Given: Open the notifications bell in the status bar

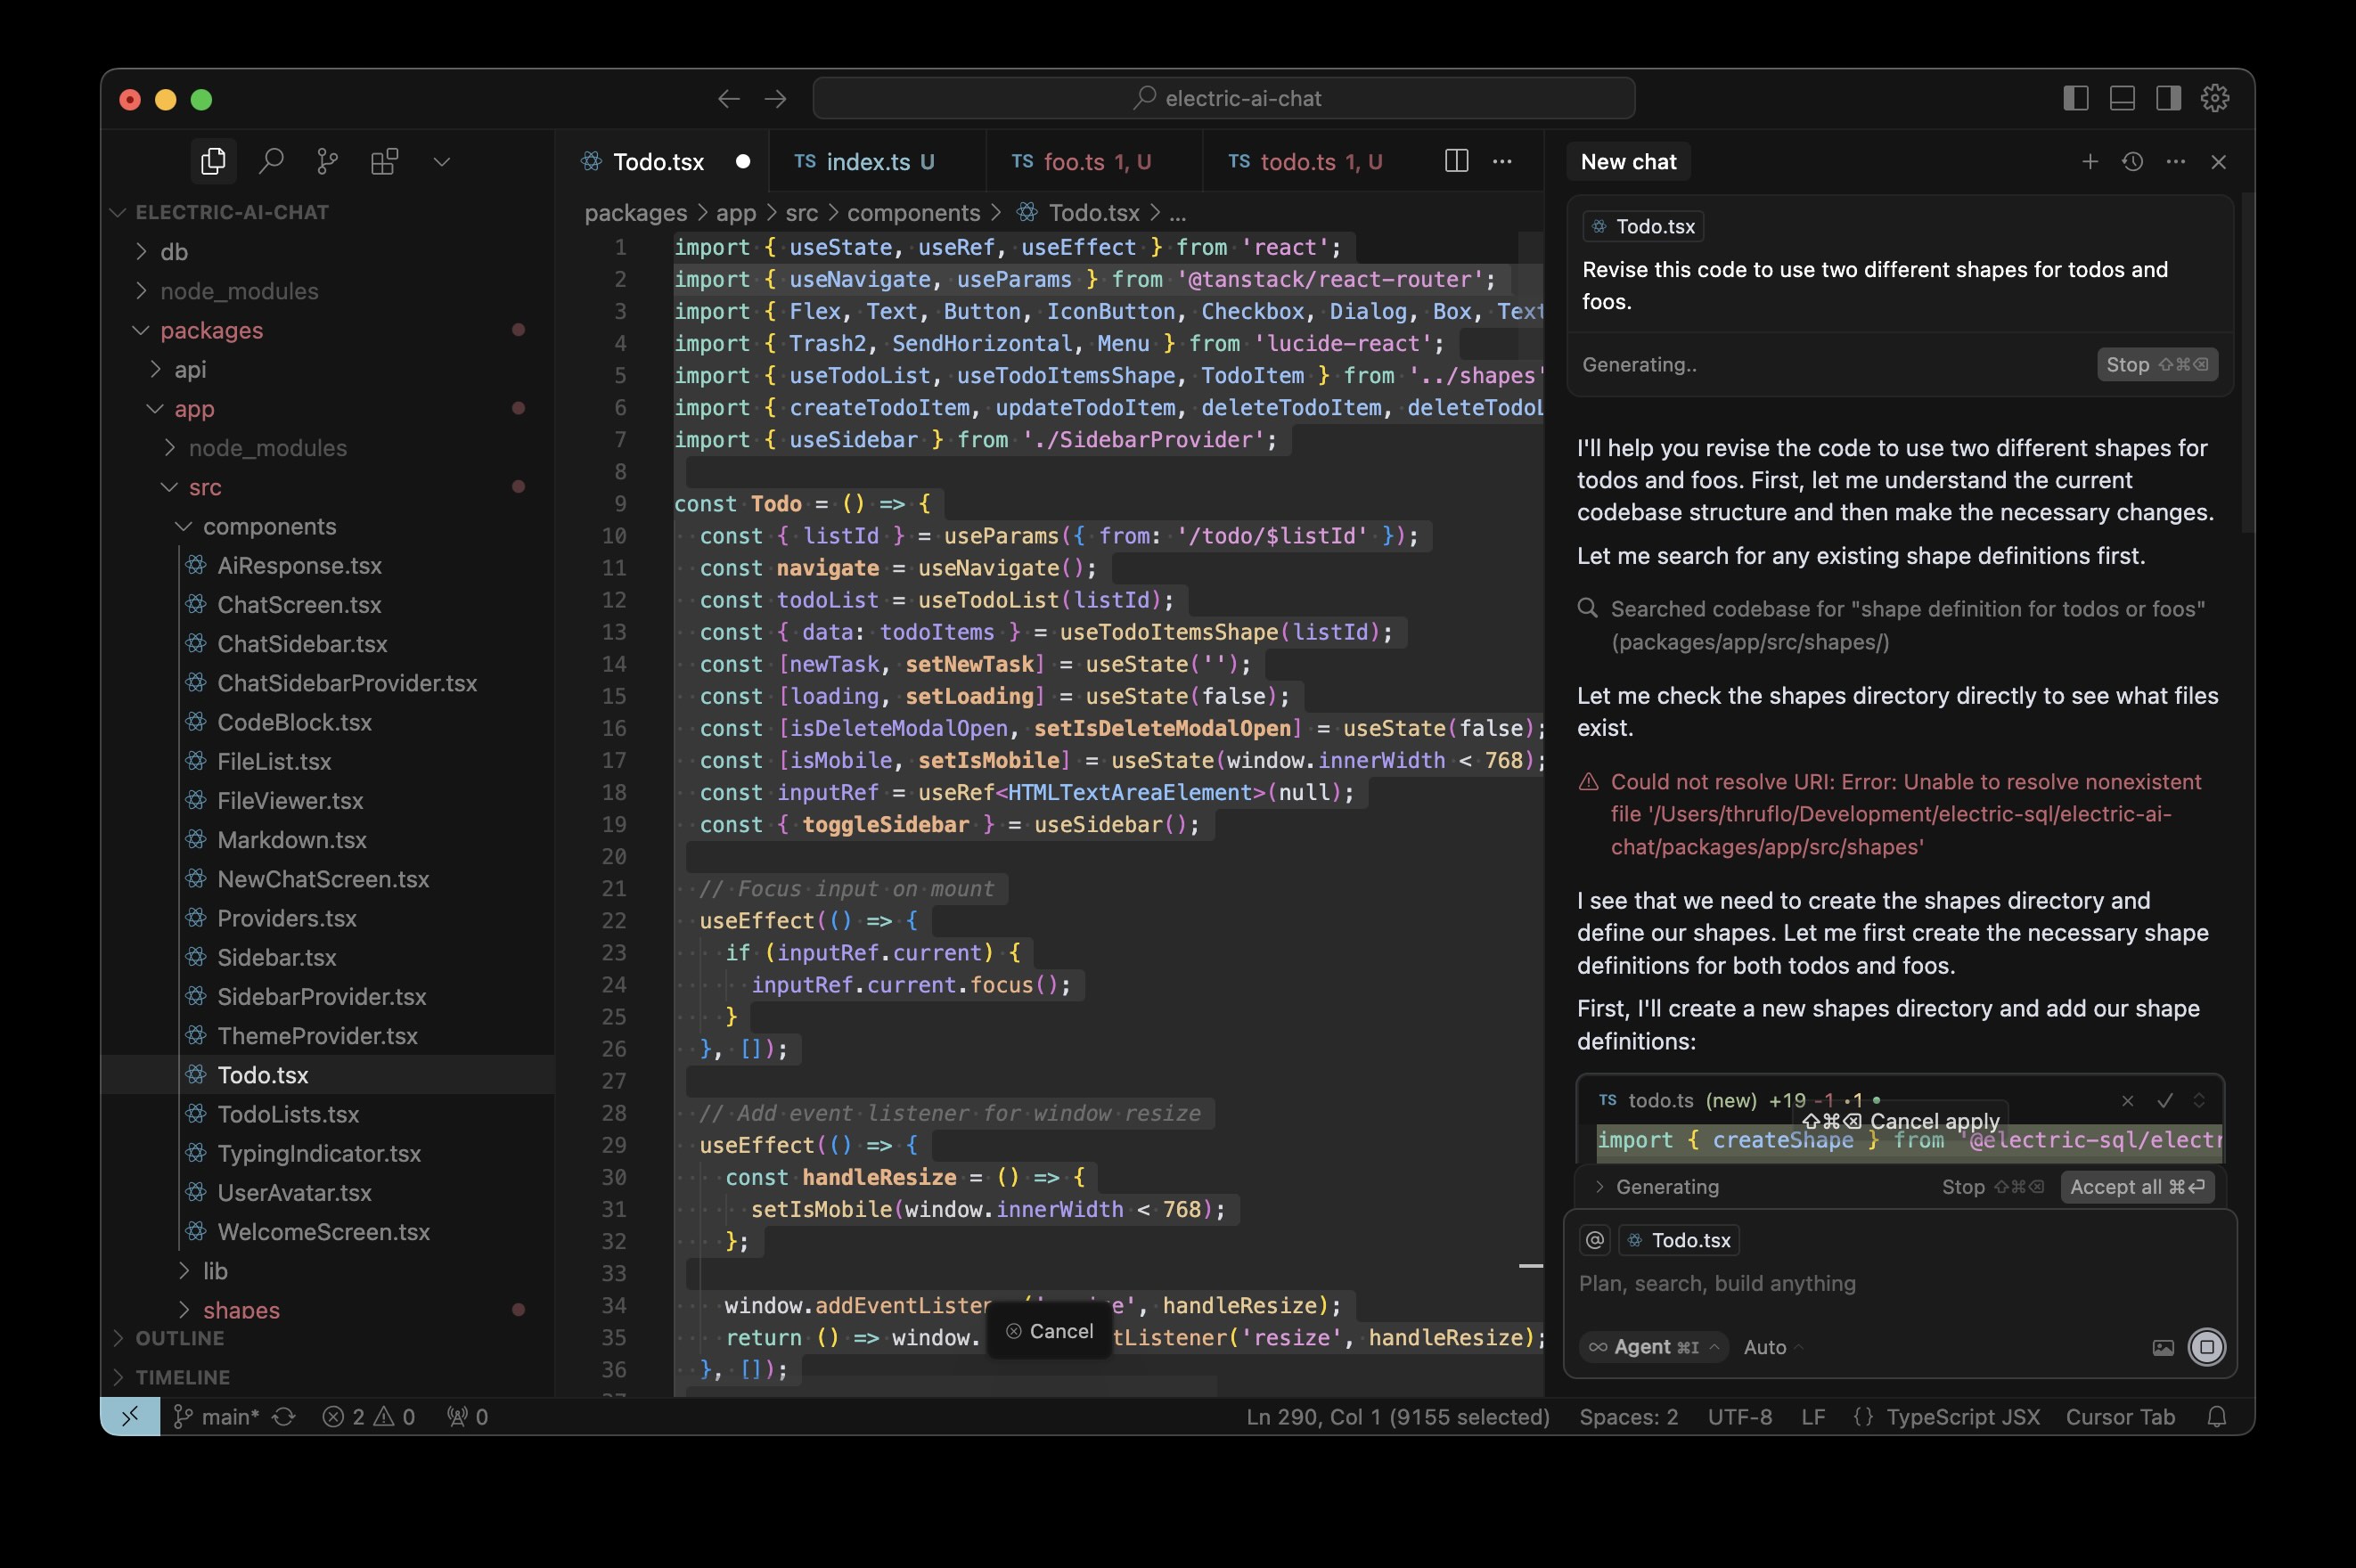Looking at the screenshot, I should click(2216, 1416).
